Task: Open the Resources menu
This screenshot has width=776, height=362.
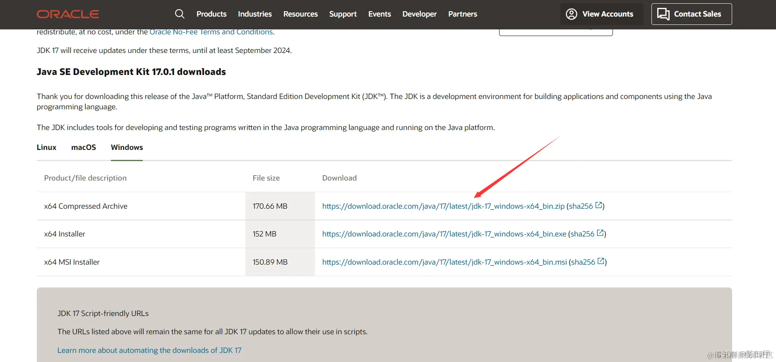Action: [x=300, y=14]
